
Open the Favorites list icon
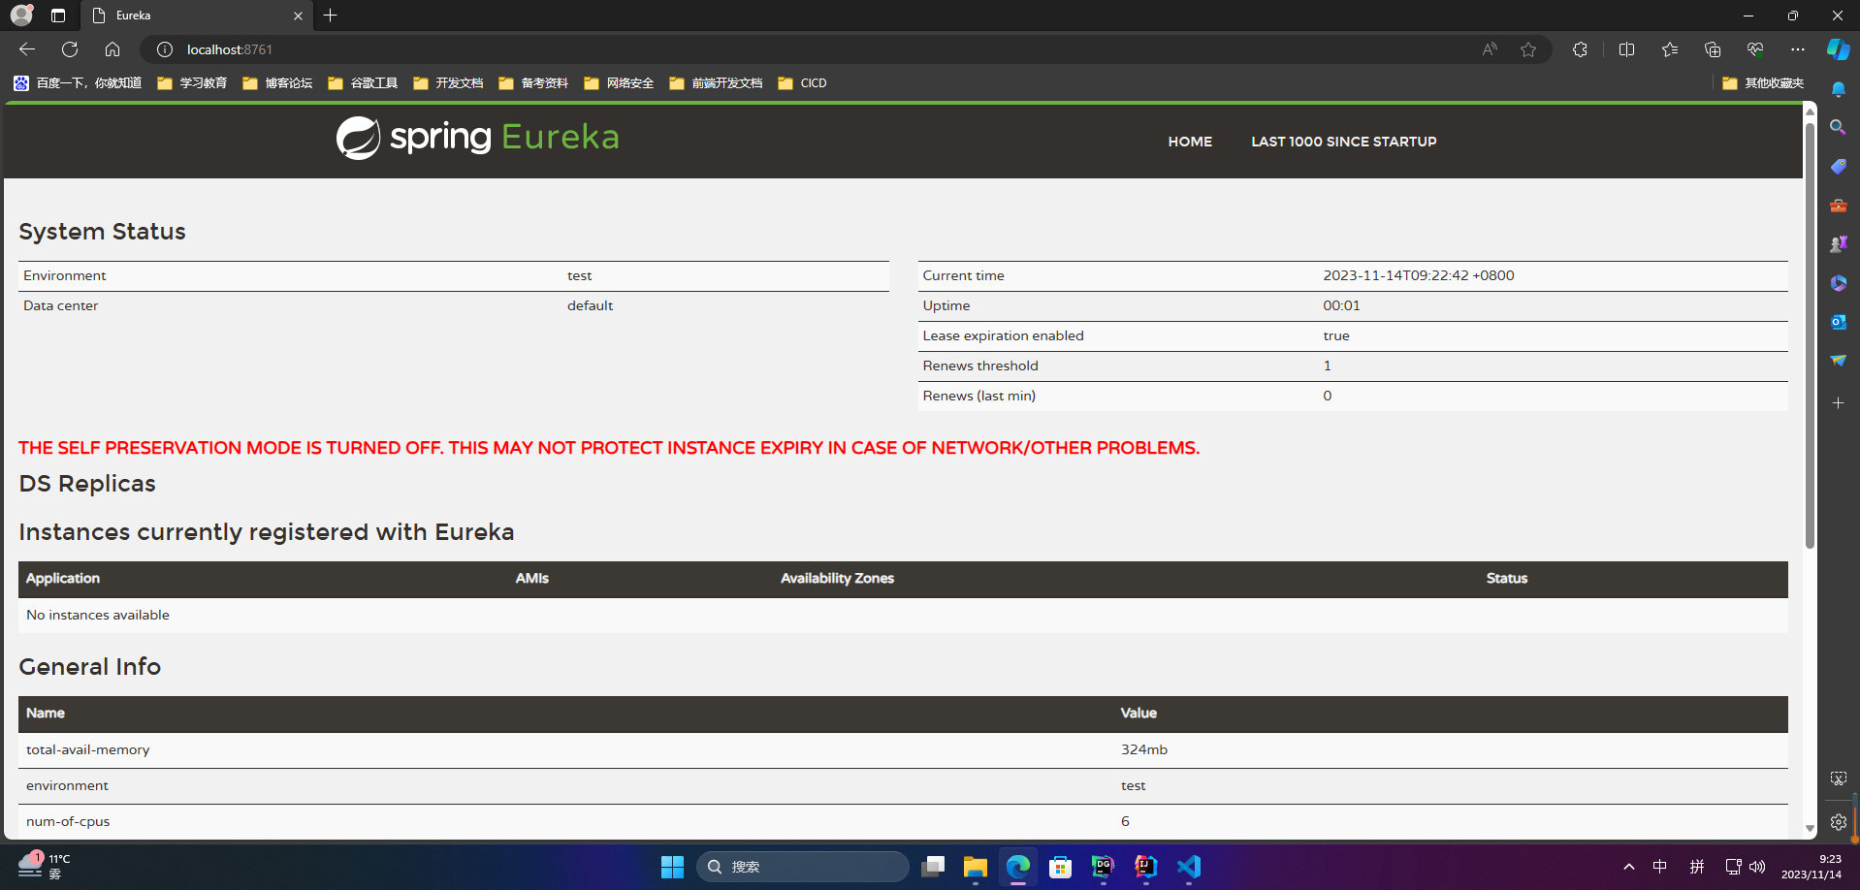(1669, 49)
